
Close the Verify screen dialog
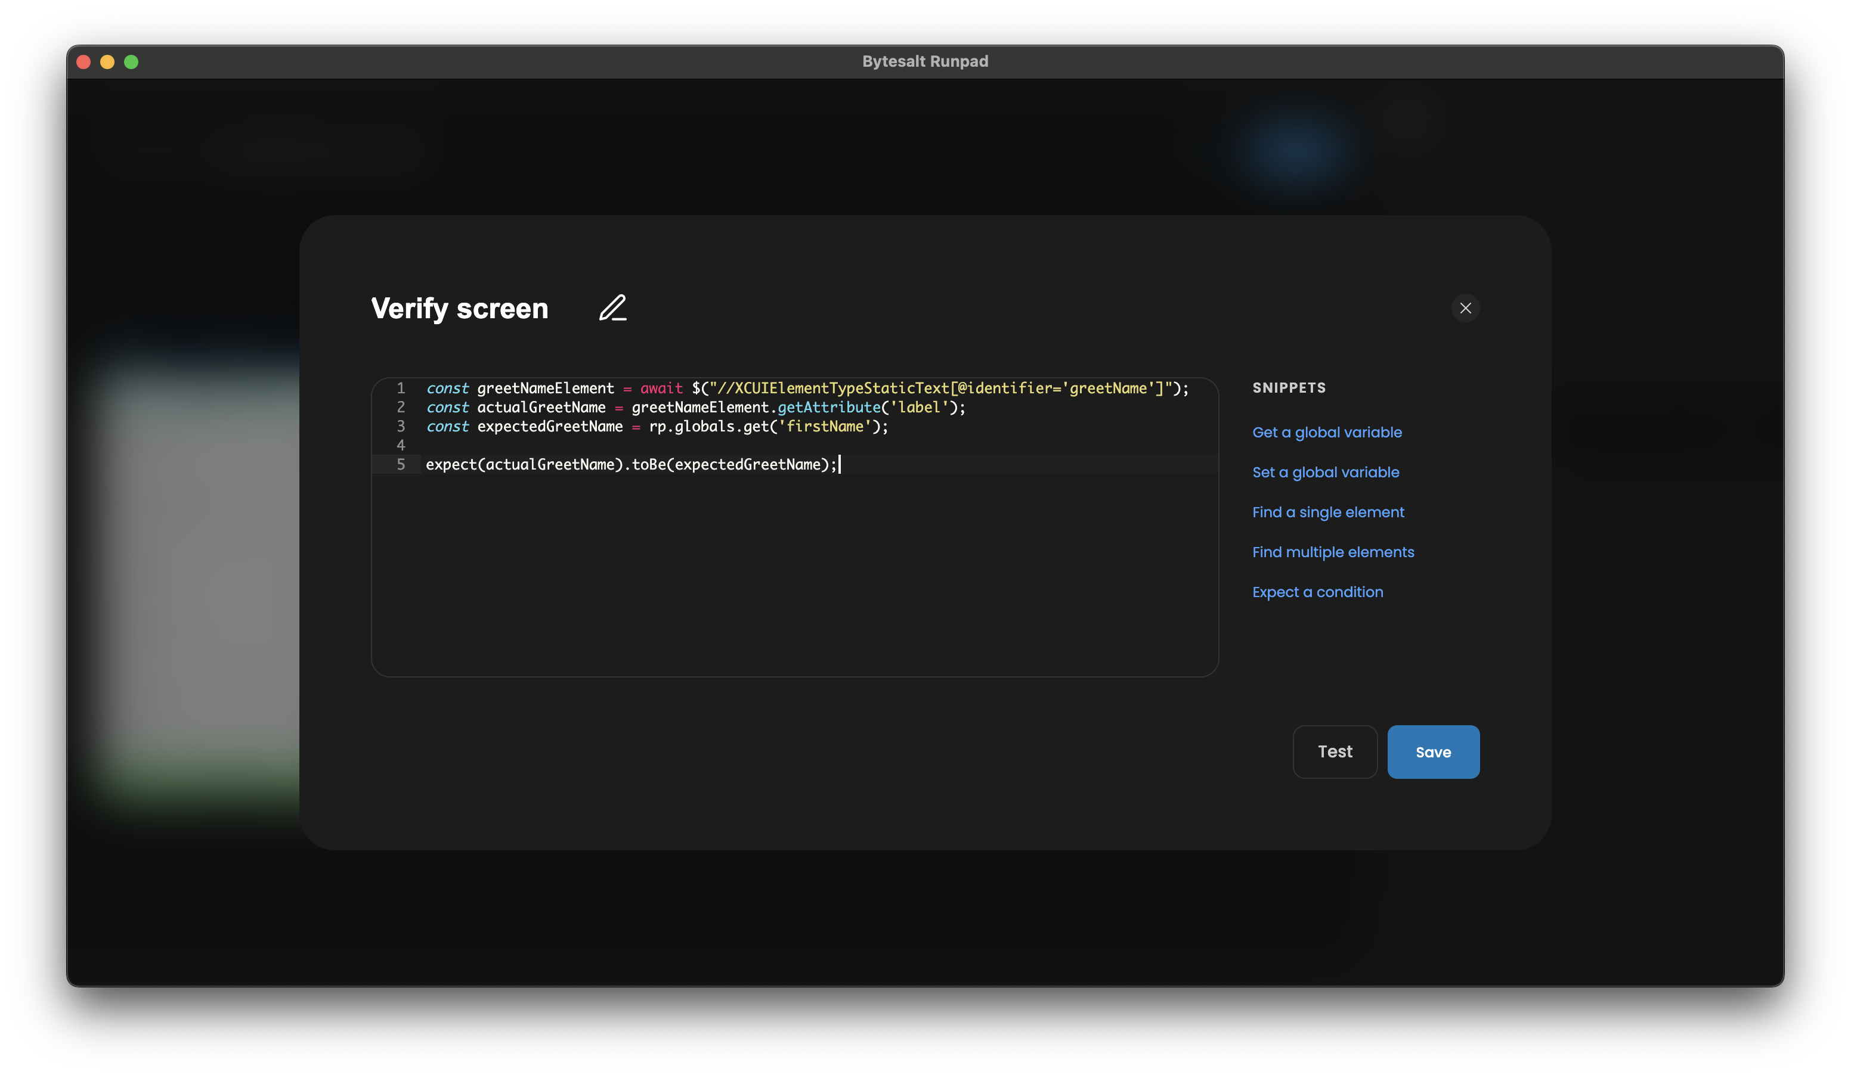pos(1465,308)
